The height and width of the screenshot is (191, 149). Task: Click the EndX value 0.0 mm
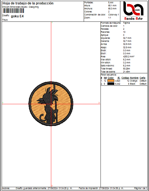pos(127,50)
